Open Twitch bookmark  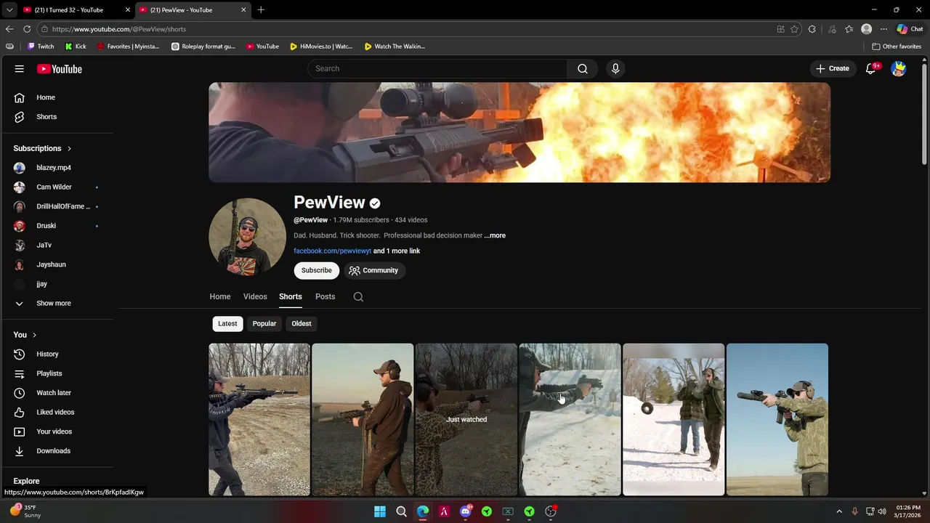[x=41, y=46]
